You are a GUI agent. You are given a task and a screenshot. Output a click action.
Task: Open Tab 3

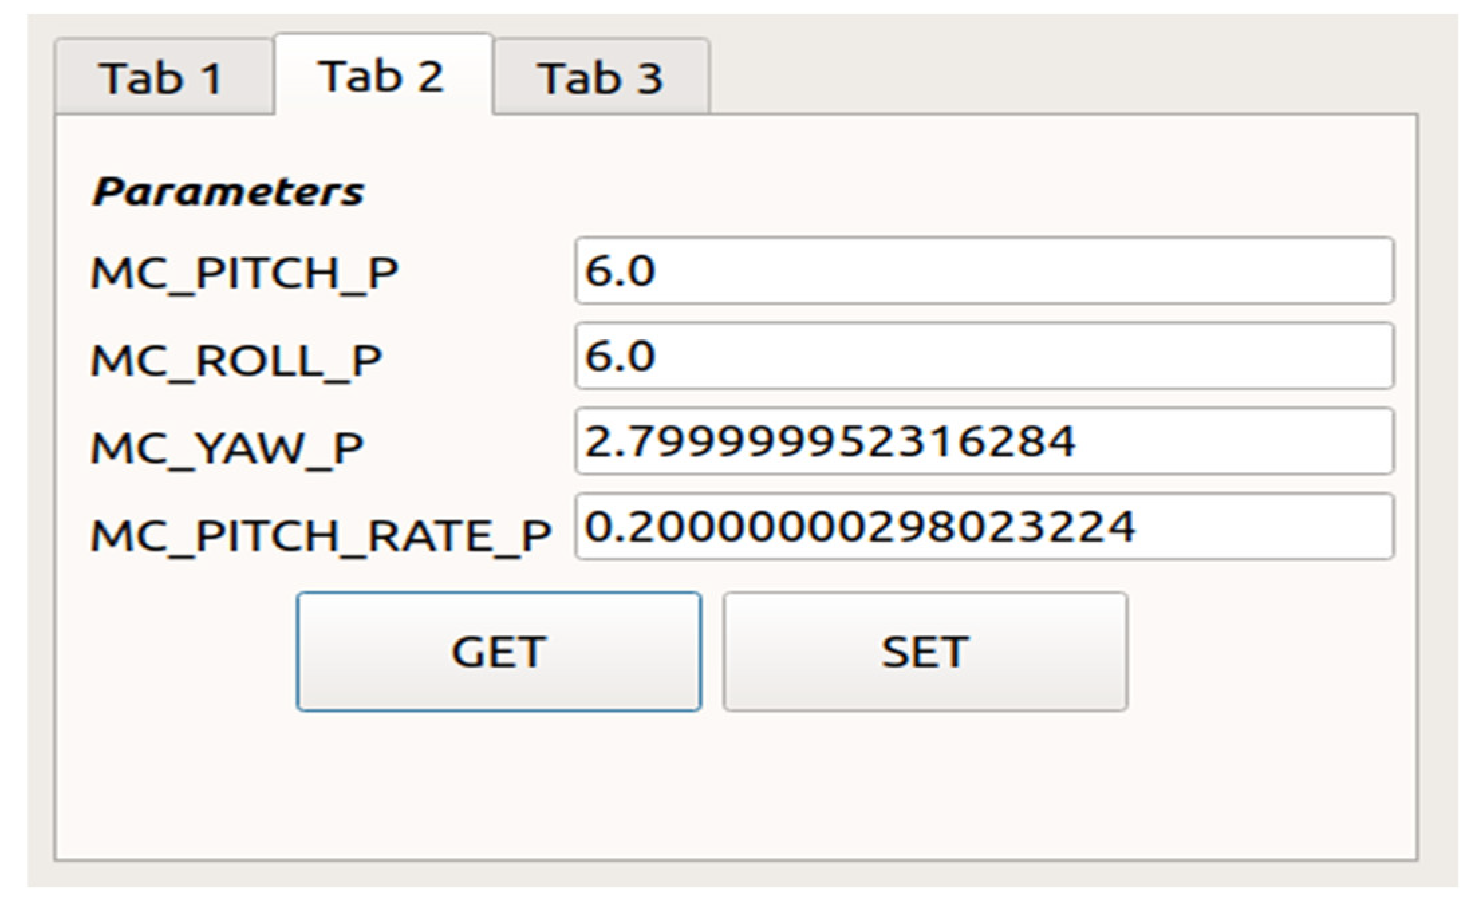(x=601, y=78)
